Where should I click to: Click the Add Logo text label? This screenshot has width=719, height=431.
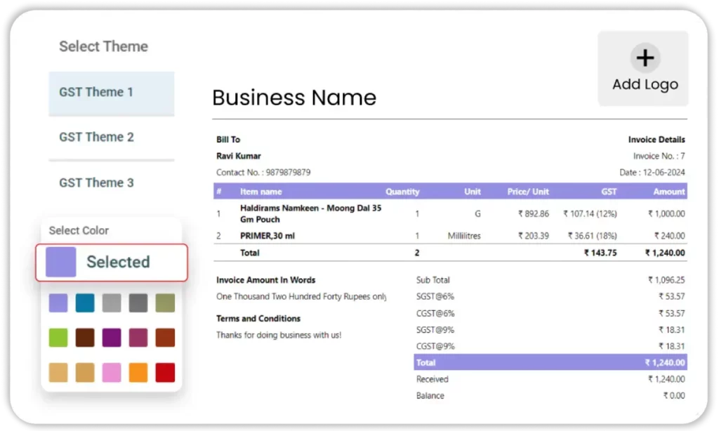click(x=645, y=84)
